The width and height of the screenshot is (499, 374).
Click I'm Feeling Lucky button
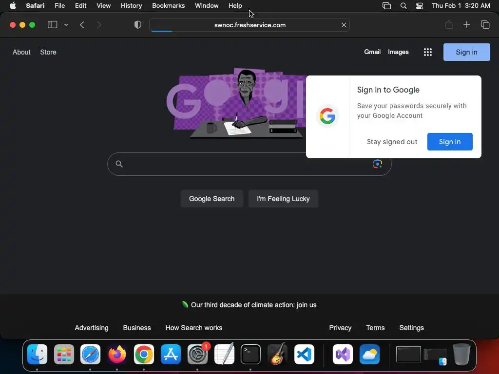point(283,199)
